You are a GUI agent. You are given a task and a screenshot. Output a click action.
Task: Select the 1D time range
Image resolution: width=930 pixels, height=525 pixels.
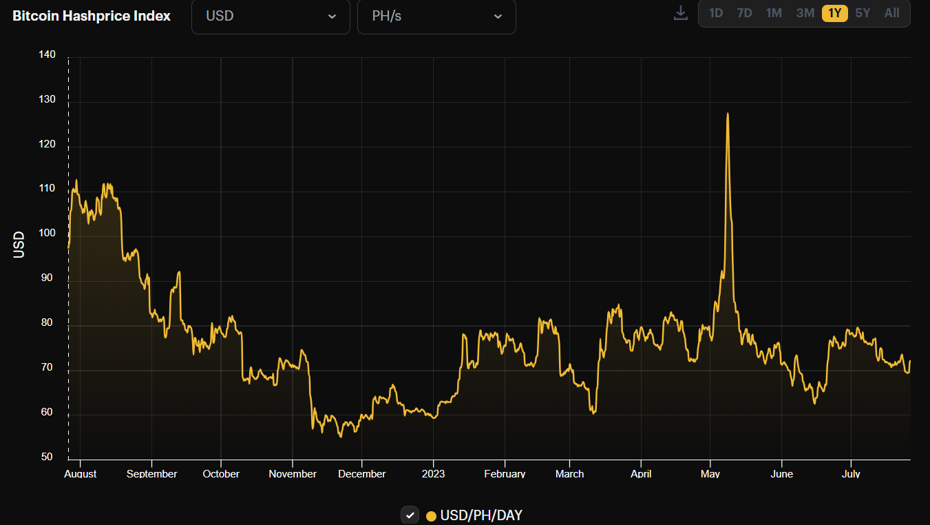[x=716, y=13]
